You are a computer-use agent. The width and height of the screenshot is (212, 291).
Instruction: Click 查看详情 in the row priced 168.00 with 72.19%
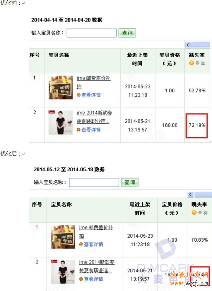pos(91,130)
